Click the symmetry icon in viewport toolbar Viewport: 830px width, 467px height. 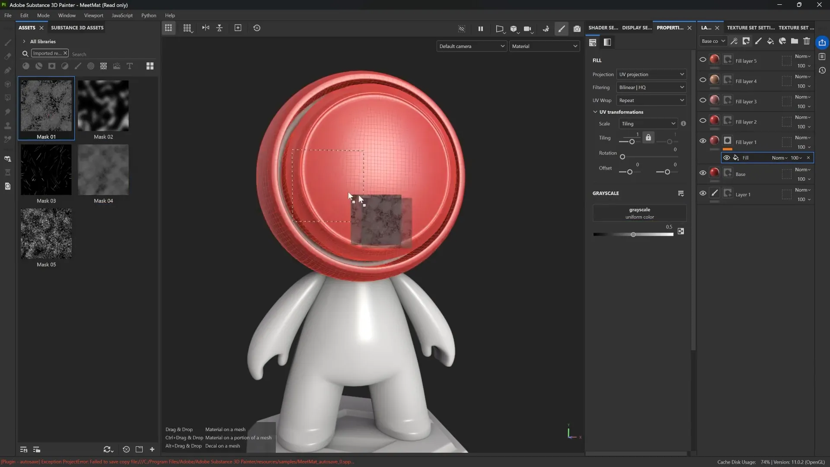click(x=206, y=28)
